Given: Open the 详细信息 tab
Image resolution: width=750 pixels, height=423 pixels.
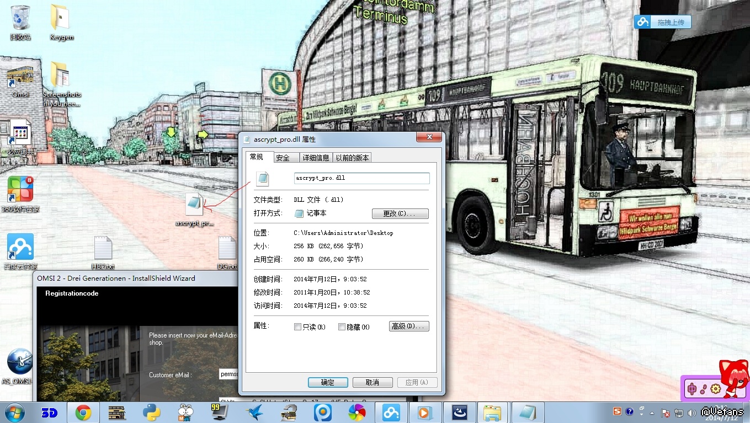Looking at the screenshot, I should click(316, 158).
